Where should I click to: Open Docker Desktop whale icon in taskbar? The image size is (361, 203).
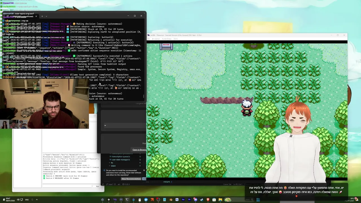[146, 200]
